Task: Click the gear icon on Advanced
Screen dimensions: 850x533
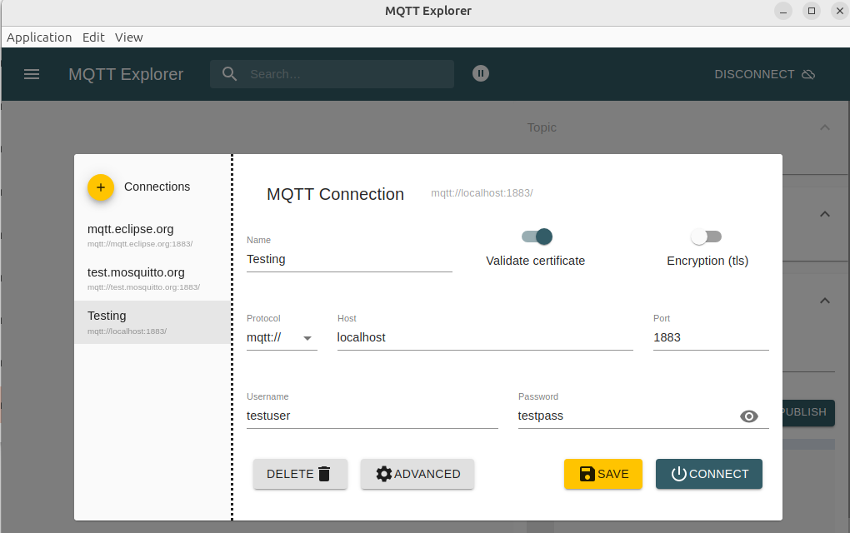Action: click(383, 474)
